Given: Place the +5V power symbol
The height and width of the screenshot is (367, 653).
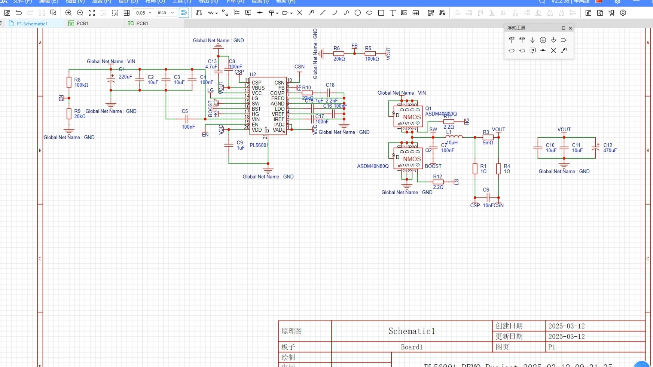Looking at the screenshot, I should [x=522, y=40].
